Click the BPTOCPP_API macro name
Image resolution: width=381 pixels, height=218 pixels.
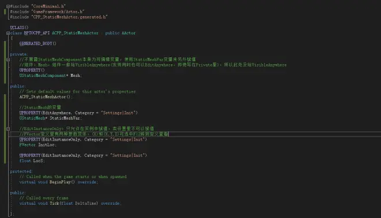37,33
